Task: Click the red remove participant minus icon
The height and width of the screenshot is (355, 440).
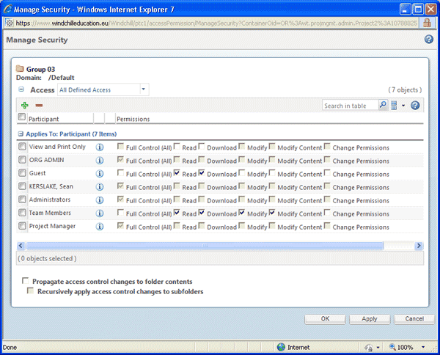Action: (x=38, y=106)
